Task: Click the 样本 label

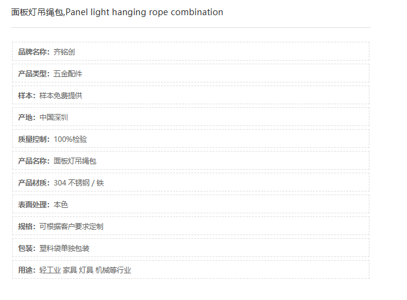Action: 27,96
